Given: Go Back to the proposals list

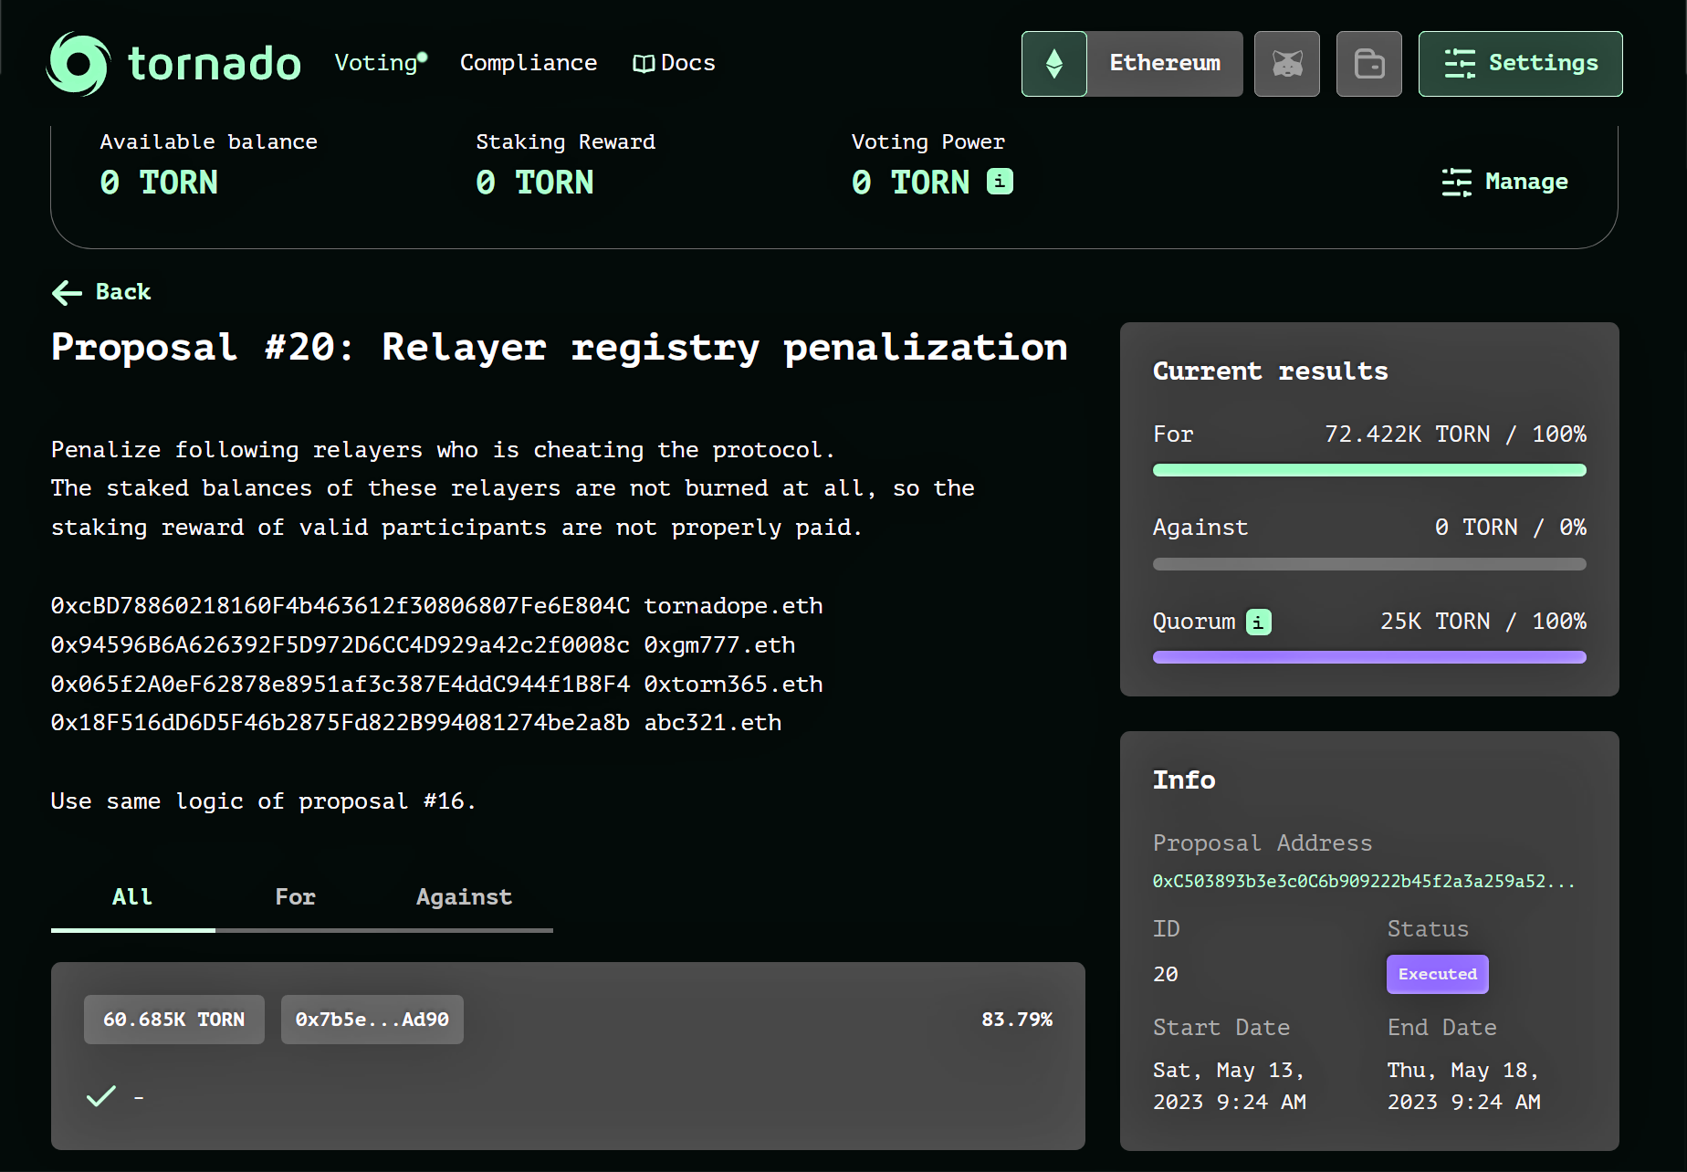Looking at the screenshot, I should point(101,292).
